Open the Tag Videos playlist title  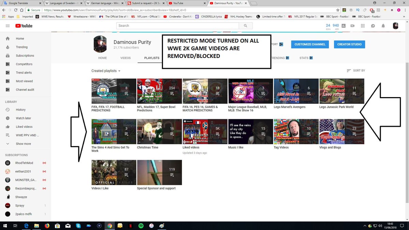point(281,148)
